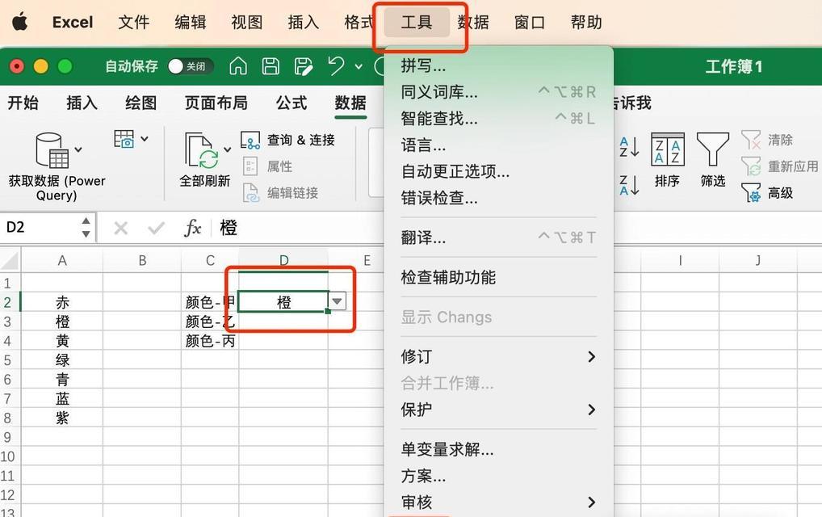Select the row 5 header
Image resolution: width=822 pixels, height=517 pixels.
click(8, 360)
